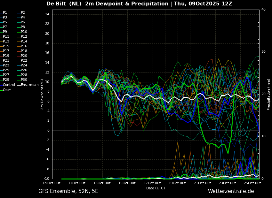This screenshot has width=272, height=198.
Task: Click the 25Oct 00z axis label
Action: pos(252,183)
